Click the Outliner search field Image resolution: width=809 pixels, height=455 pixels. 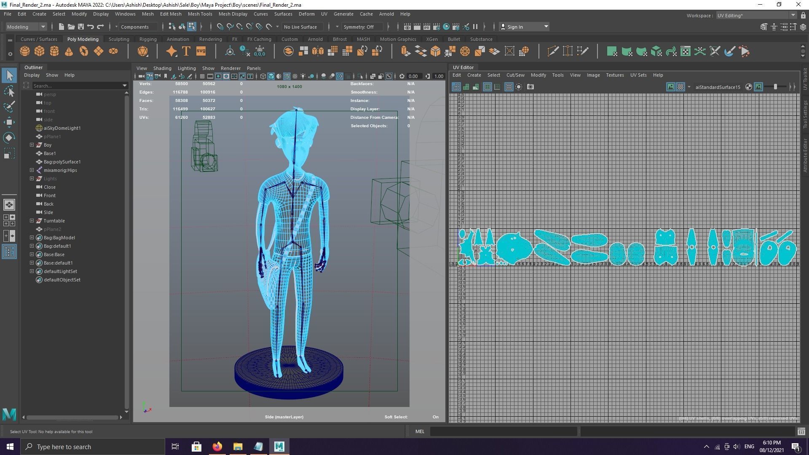click(x=77, y=86)
